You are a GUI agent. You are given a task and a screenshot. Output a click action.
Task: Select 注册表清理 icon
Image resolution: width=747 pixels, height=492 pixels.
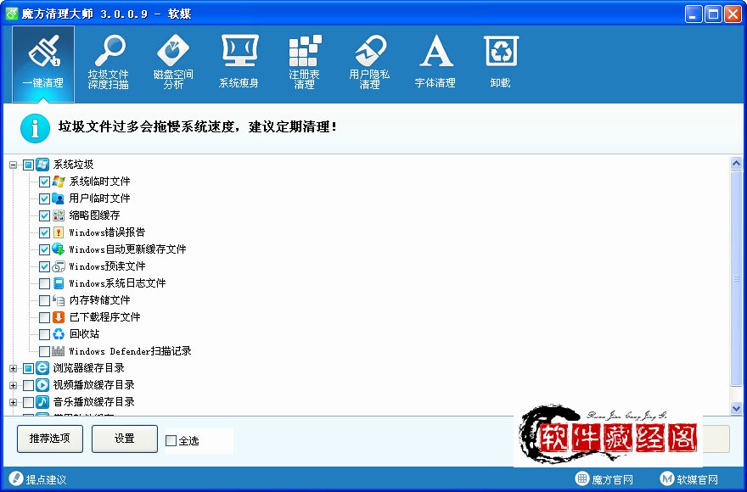(x=304, y=59)
